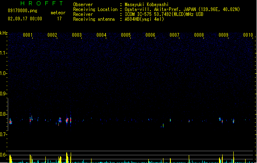
Task: Click the 1.0 kHz axis tick label
Action: 3,73
